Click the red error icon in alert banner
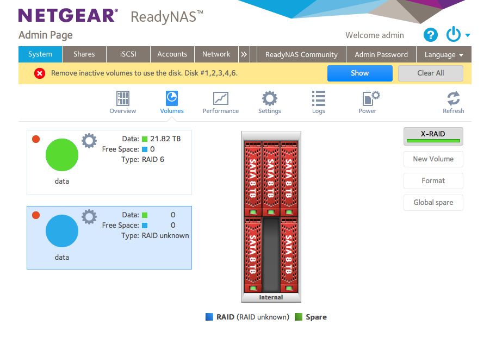 (x=40, y=73)
